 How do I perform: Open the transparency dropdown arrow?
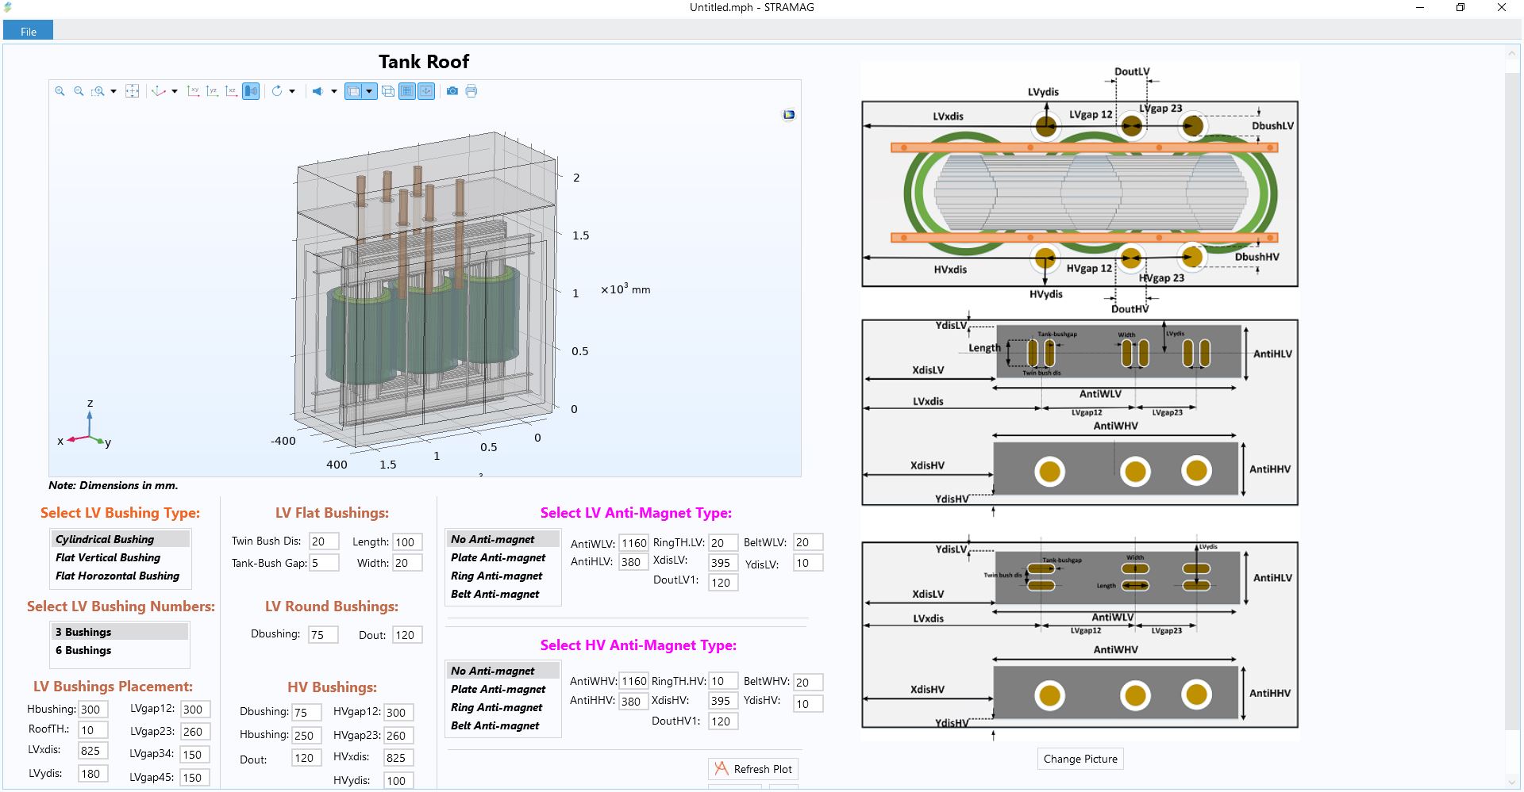tap(369, 91)
